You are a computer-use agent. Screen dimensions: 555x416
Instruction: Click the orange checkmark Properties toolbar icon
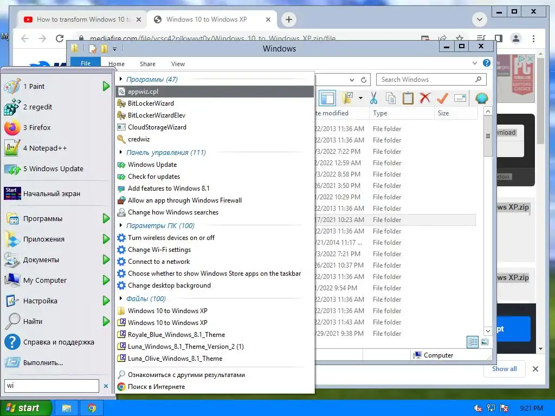[x=442, y=99]
